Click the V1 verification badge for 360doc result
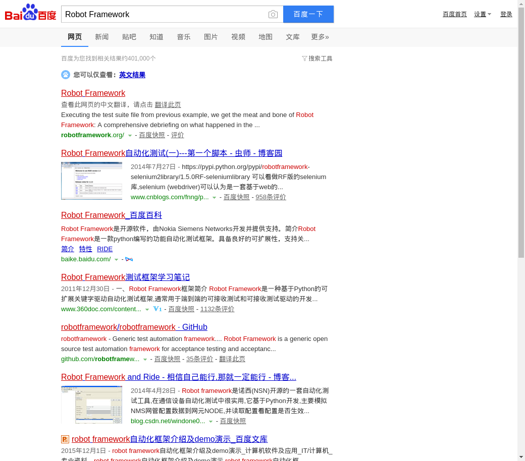The width and height of the screenshot is (525, 461). [157, 309]
